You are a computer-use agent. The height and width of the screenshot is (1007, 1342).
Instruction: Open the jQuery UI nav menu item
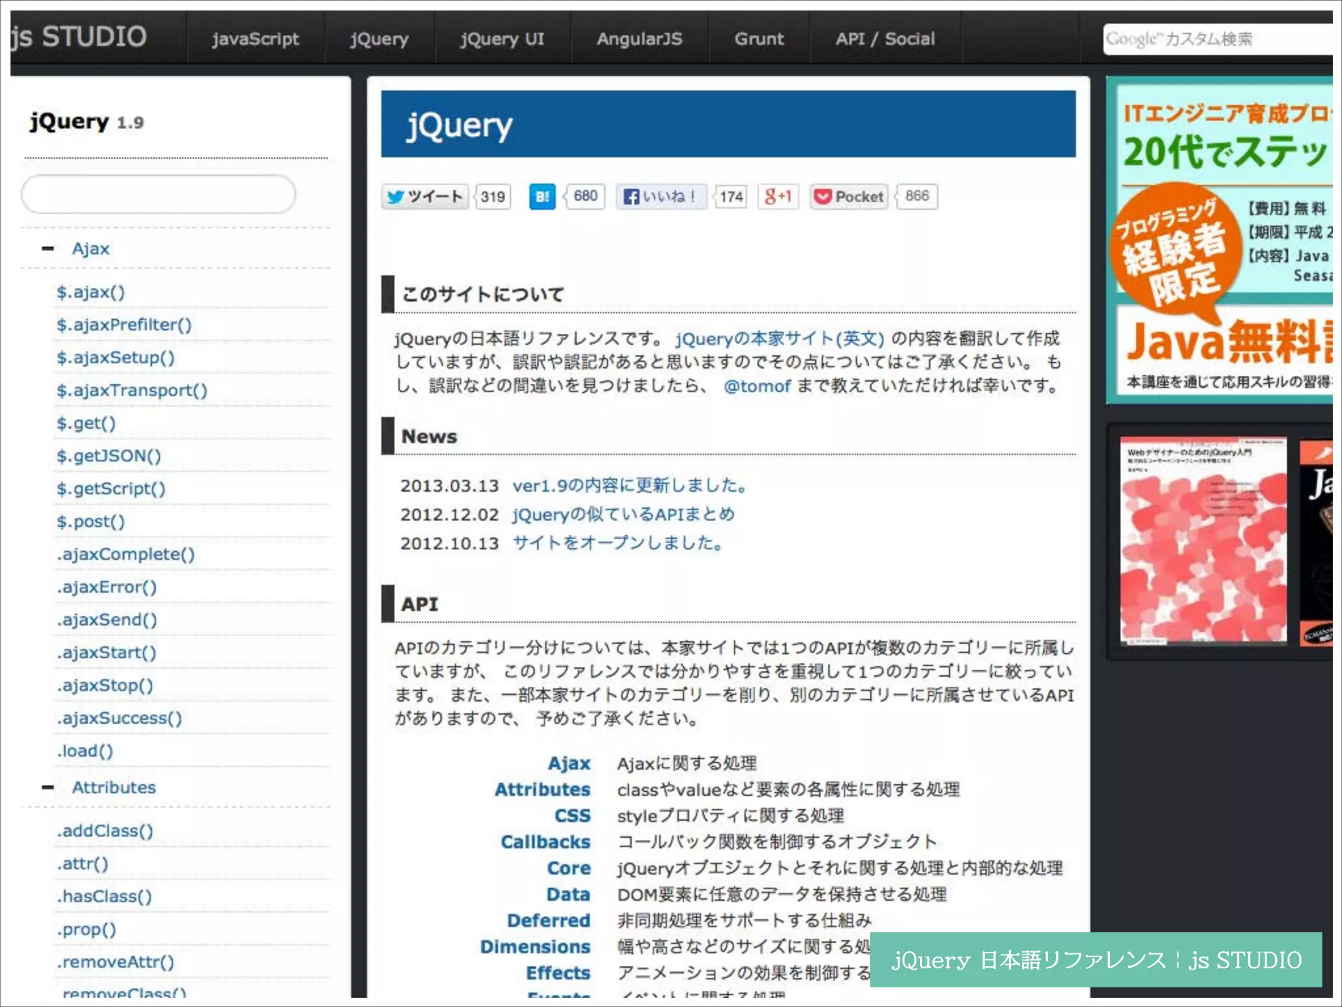click(503, 39)
